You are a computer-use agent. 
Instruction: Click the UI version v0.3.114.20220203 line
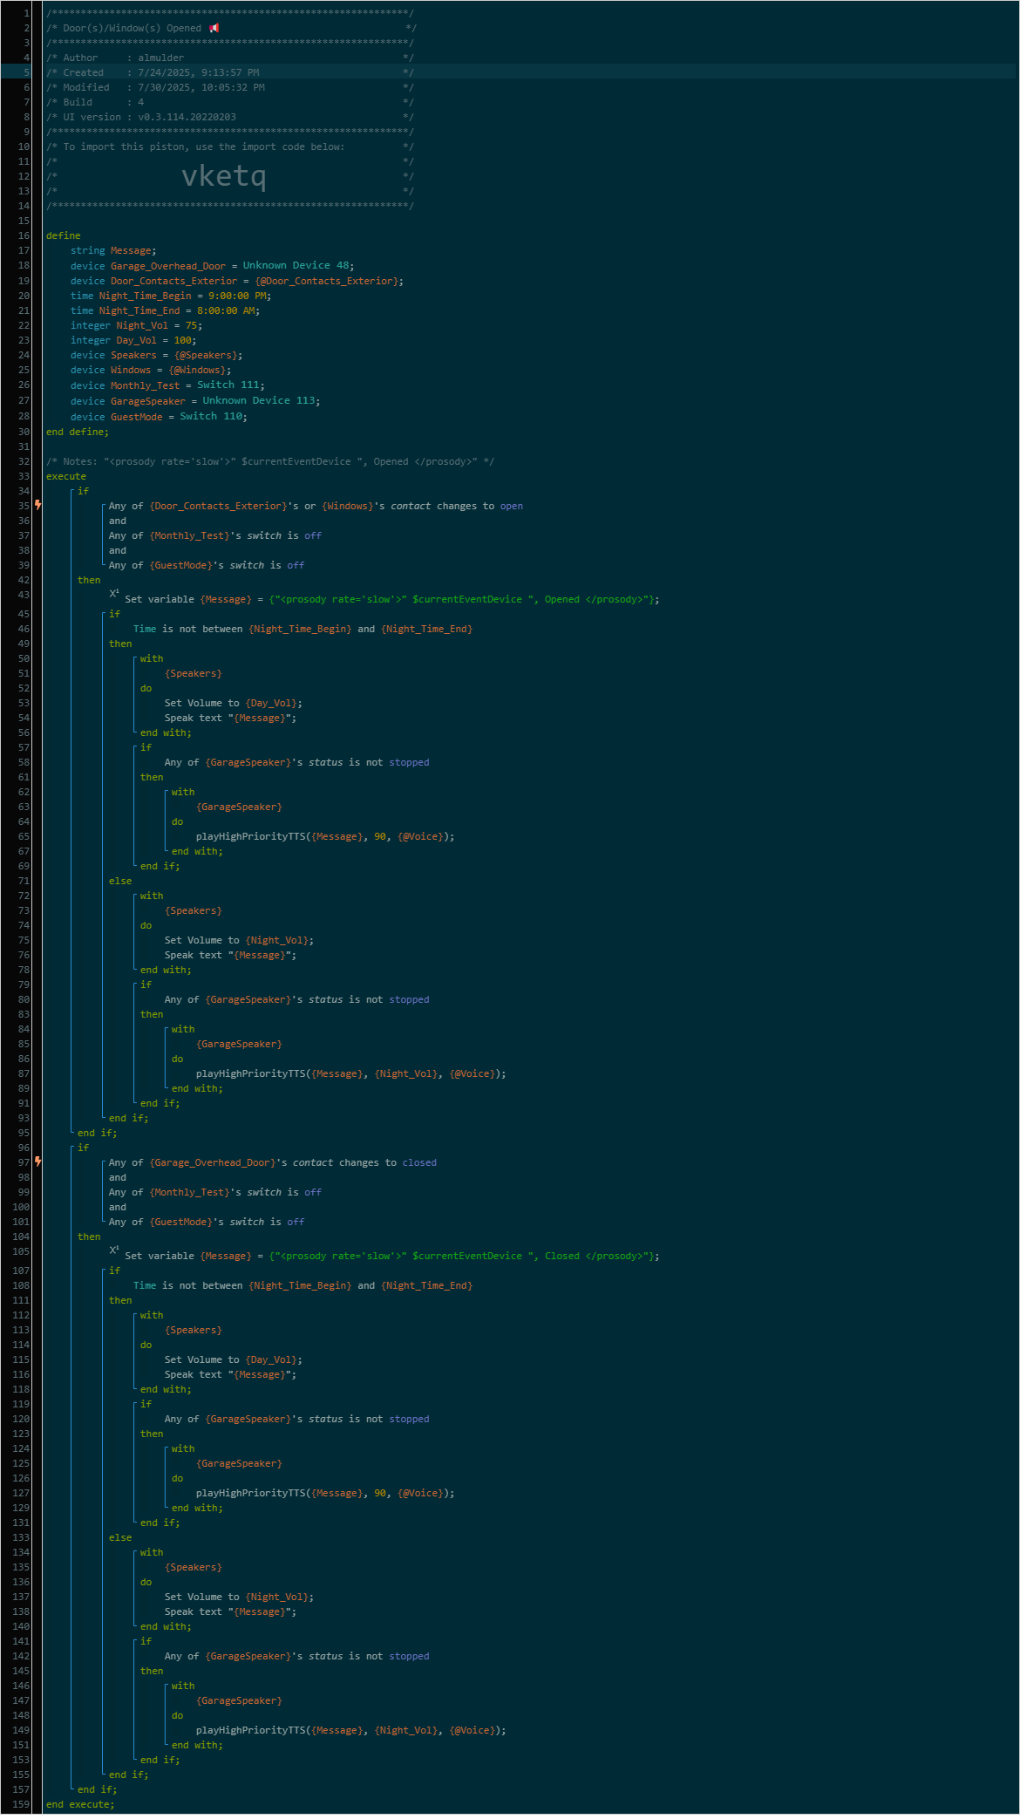[230, 117]
